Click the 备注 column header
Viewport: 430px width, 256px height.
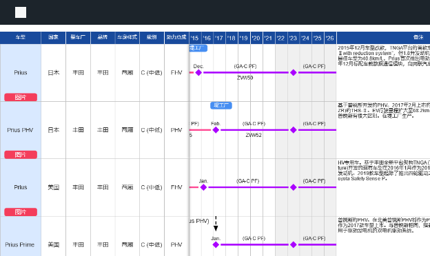coord(418,38)
